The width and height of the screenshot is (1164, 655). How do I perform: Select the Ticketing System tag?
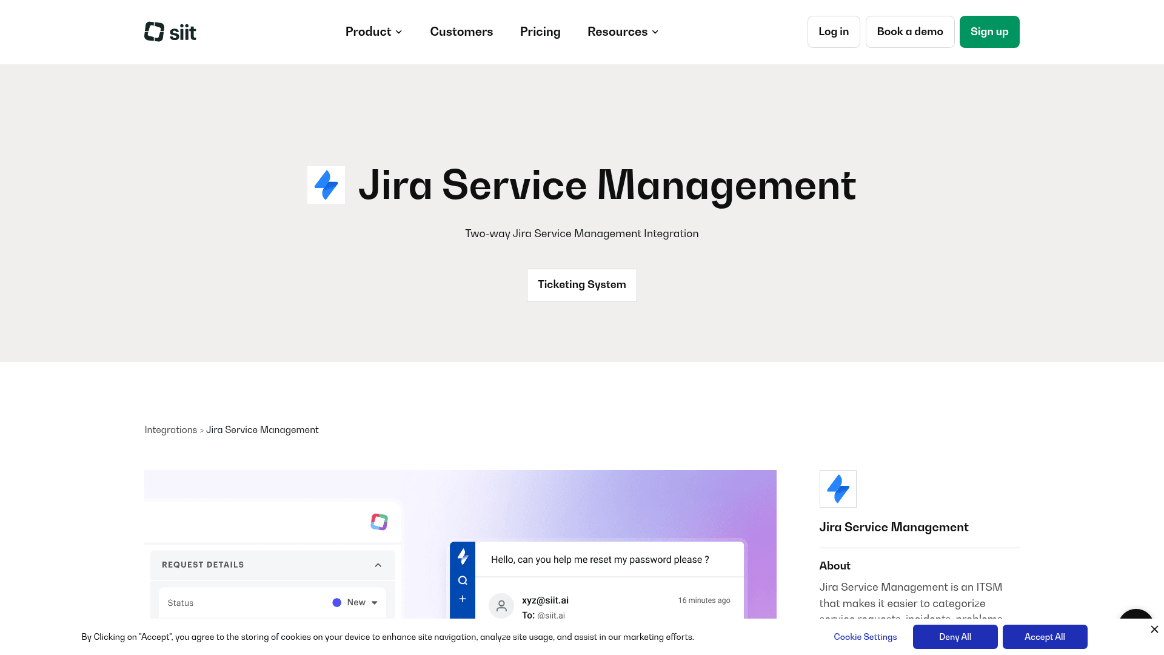coord(582,285)
